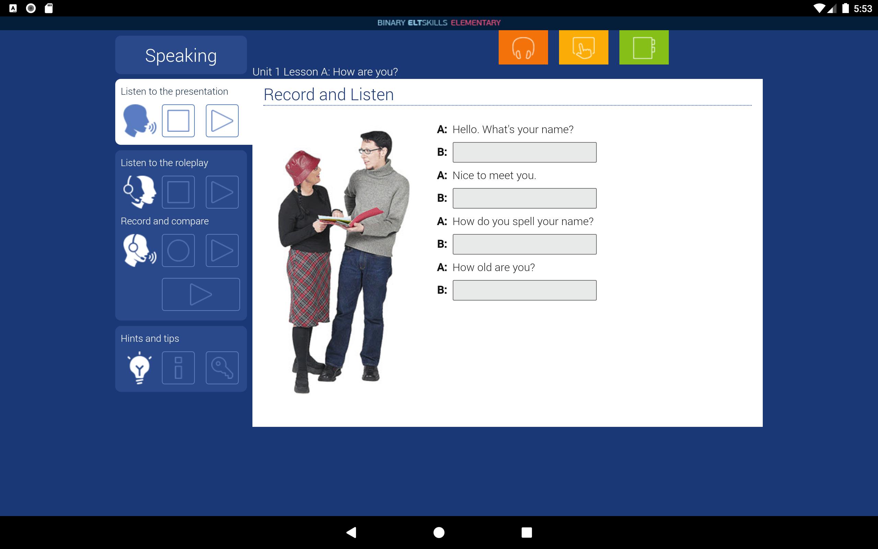Stop the presentation audio
The width and height of the screenshot is (878, 549).
coord(178,120)
